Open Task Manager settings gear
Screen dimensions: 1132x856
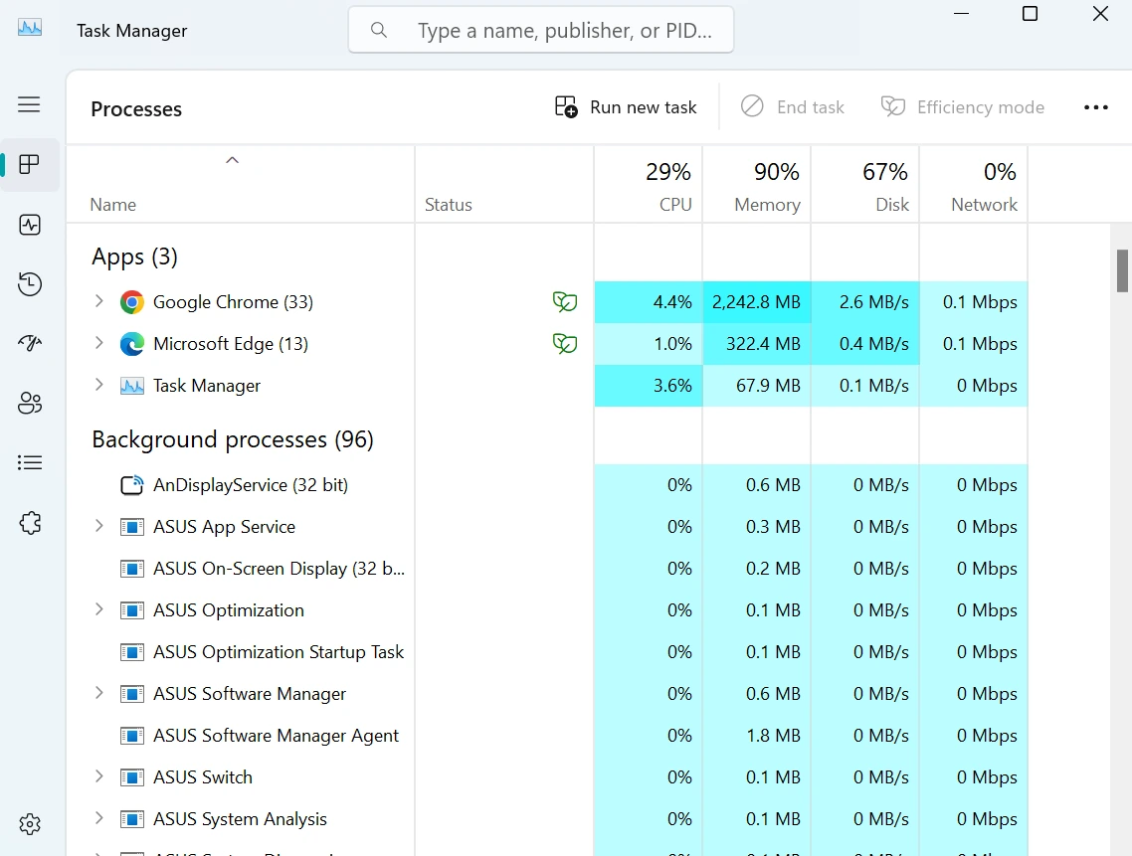click(x=30, y=823)
